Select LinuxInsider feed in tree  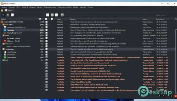point(11,55)
